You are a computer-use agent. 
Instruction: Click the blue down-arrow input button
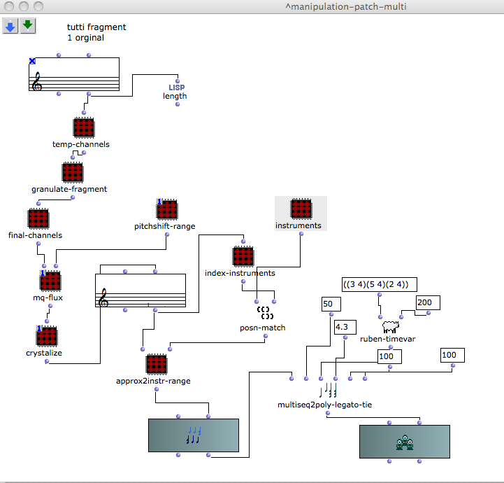point(10,26)
